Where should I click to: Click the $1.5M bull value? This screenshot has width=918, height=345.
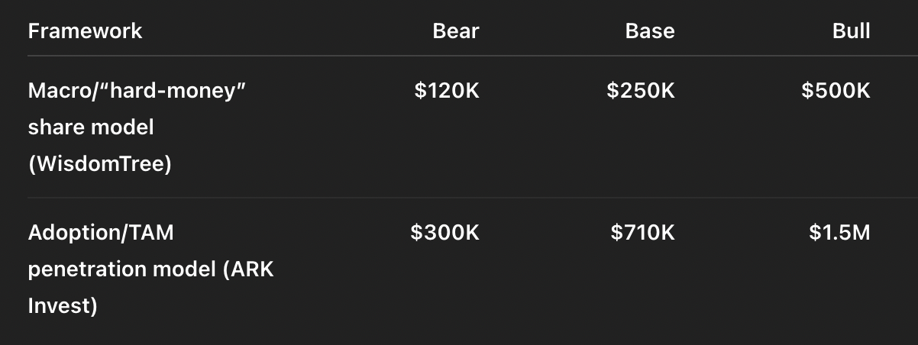click(840, 233)
